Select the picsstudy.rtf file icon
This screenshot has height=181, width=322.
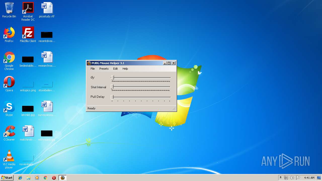tap(47, 10)
